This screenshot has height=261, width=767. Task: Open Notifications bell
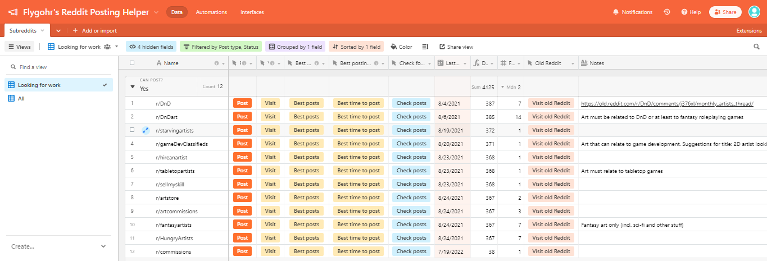pos(633,12)
